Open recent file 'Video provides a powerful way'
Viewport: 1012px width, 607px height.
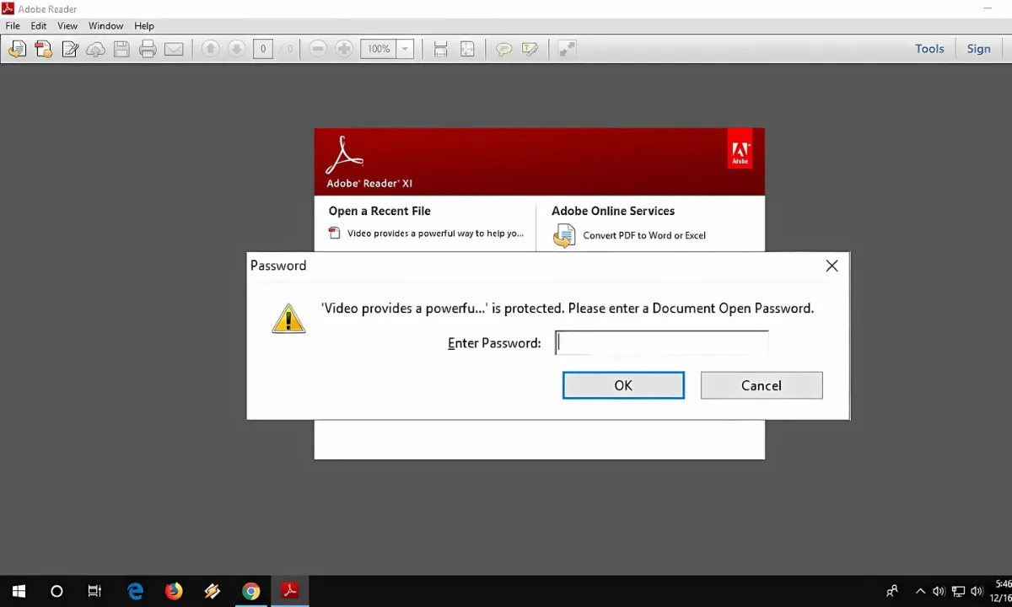[x=435, y=234]
